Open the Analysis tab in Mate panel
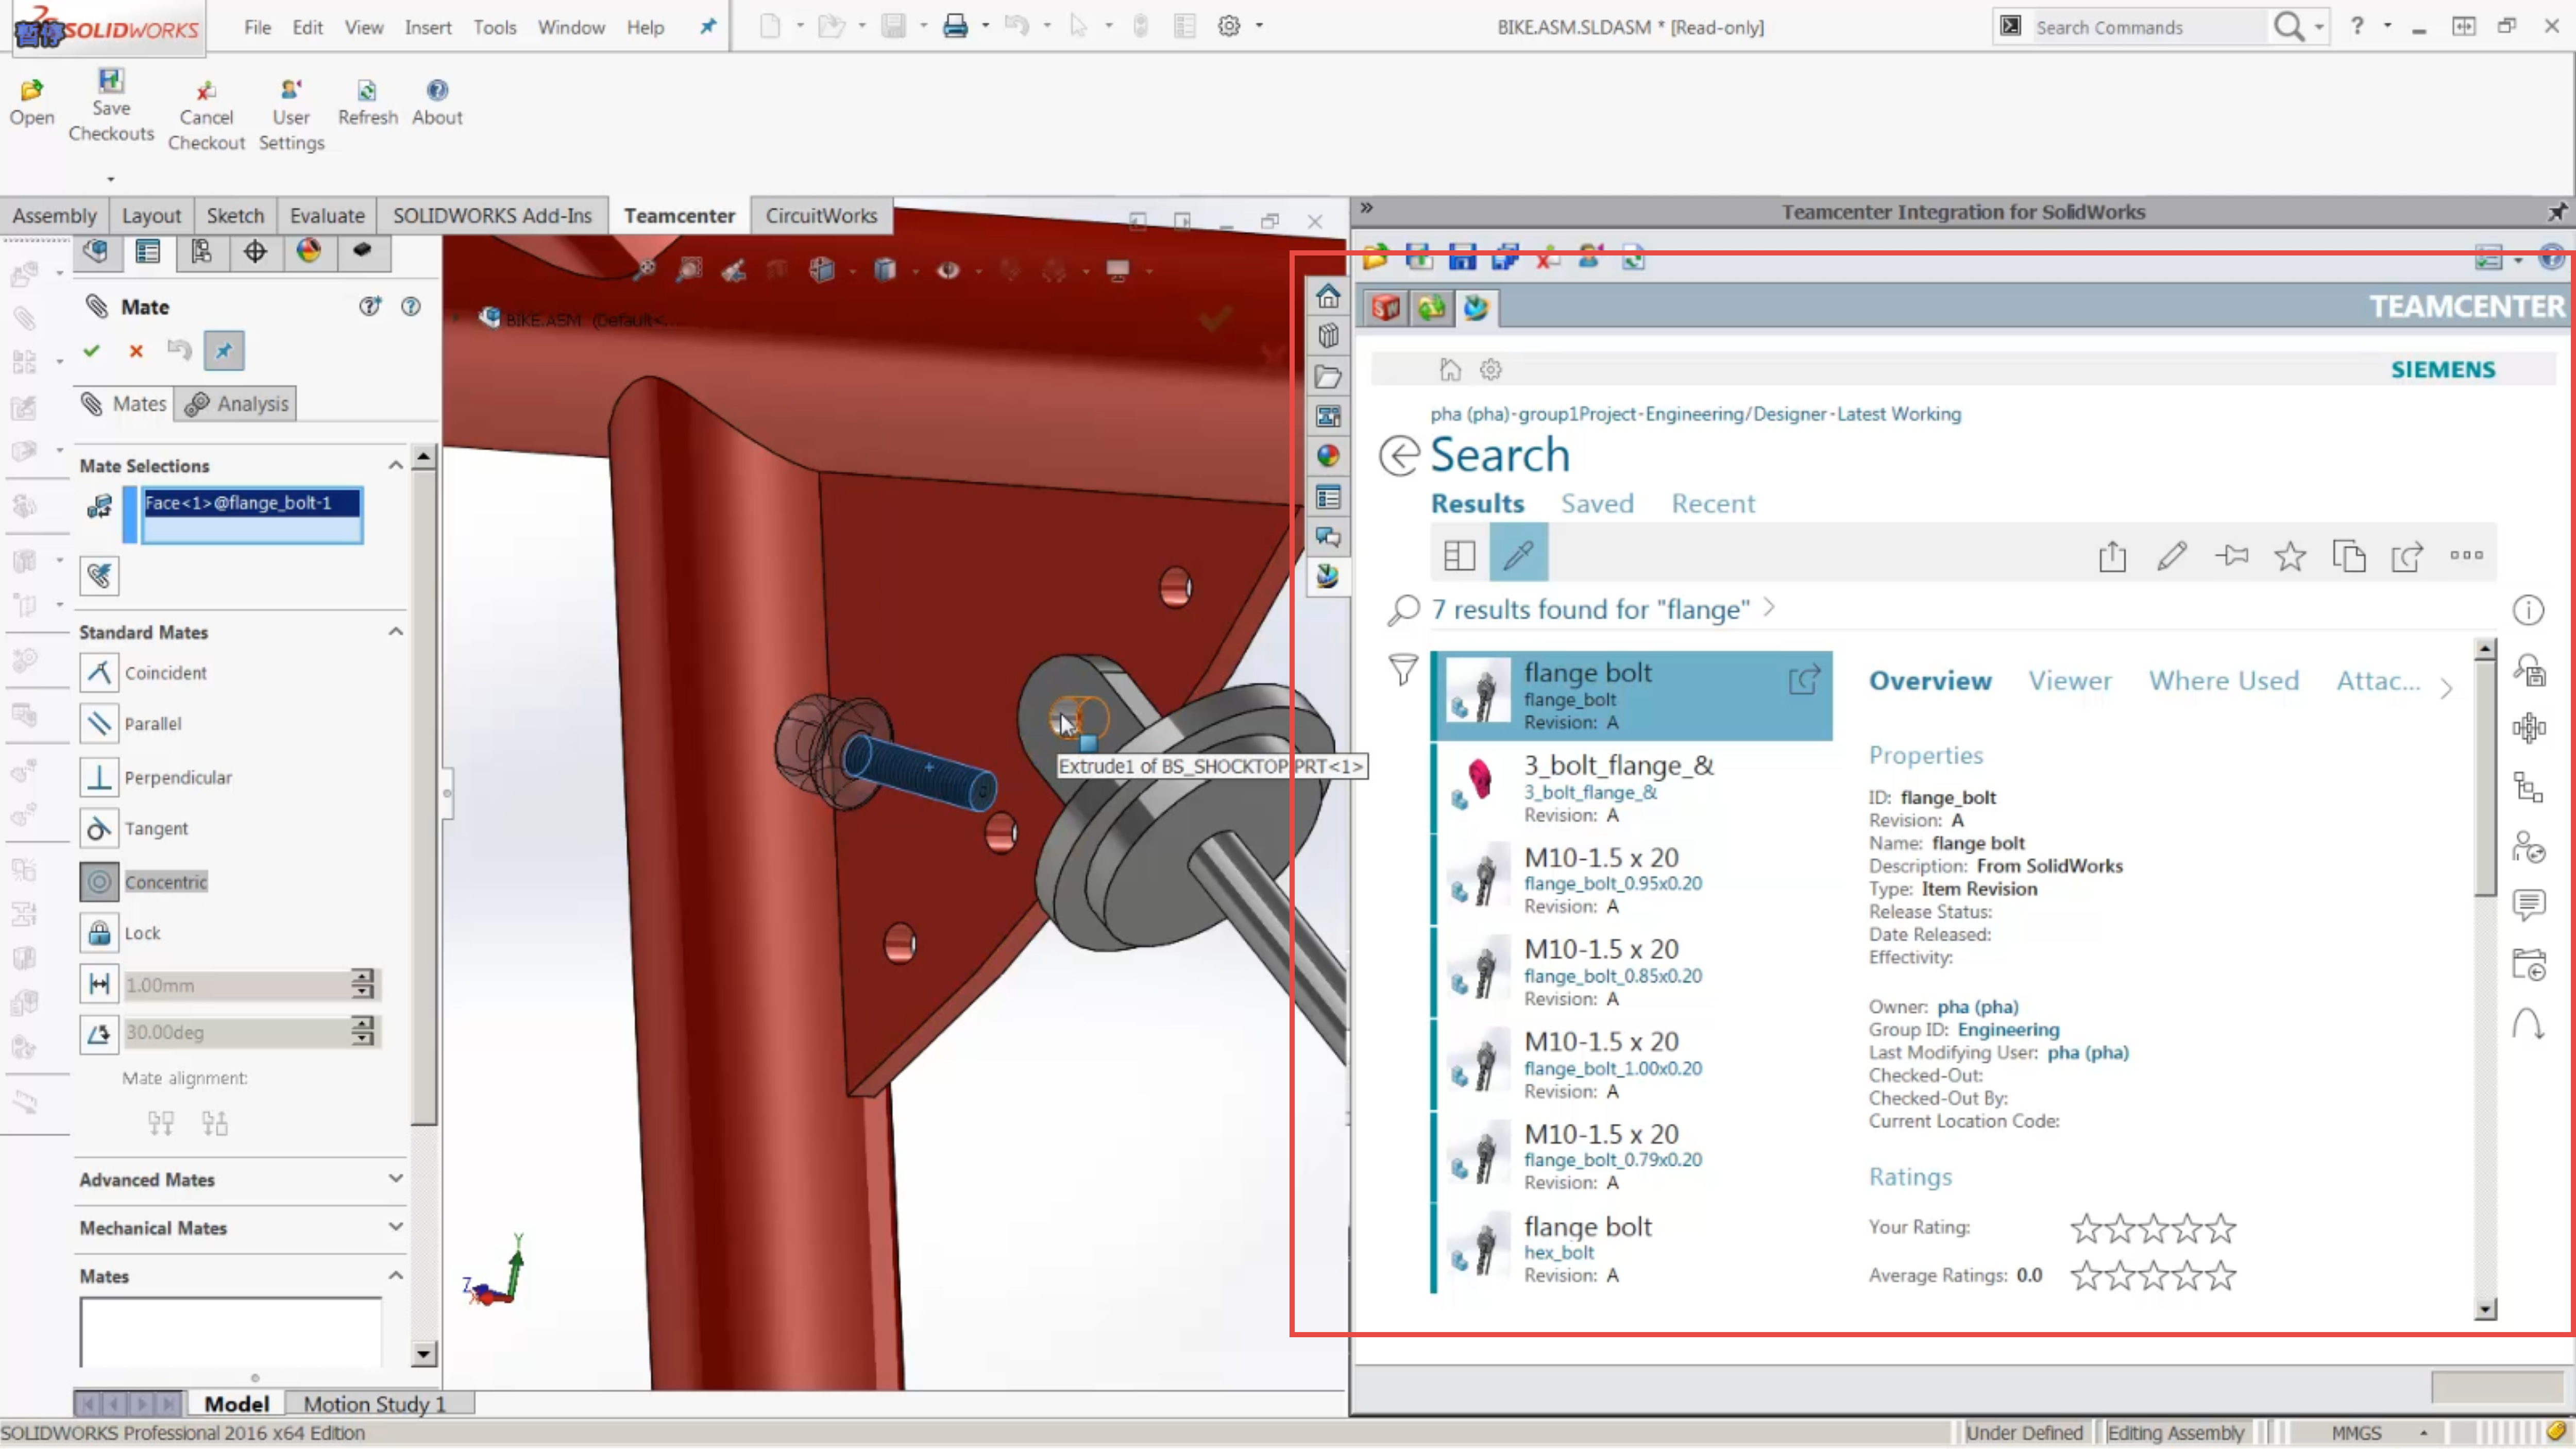Viewport: 2576px width, 1449px height. pos(236,404)
